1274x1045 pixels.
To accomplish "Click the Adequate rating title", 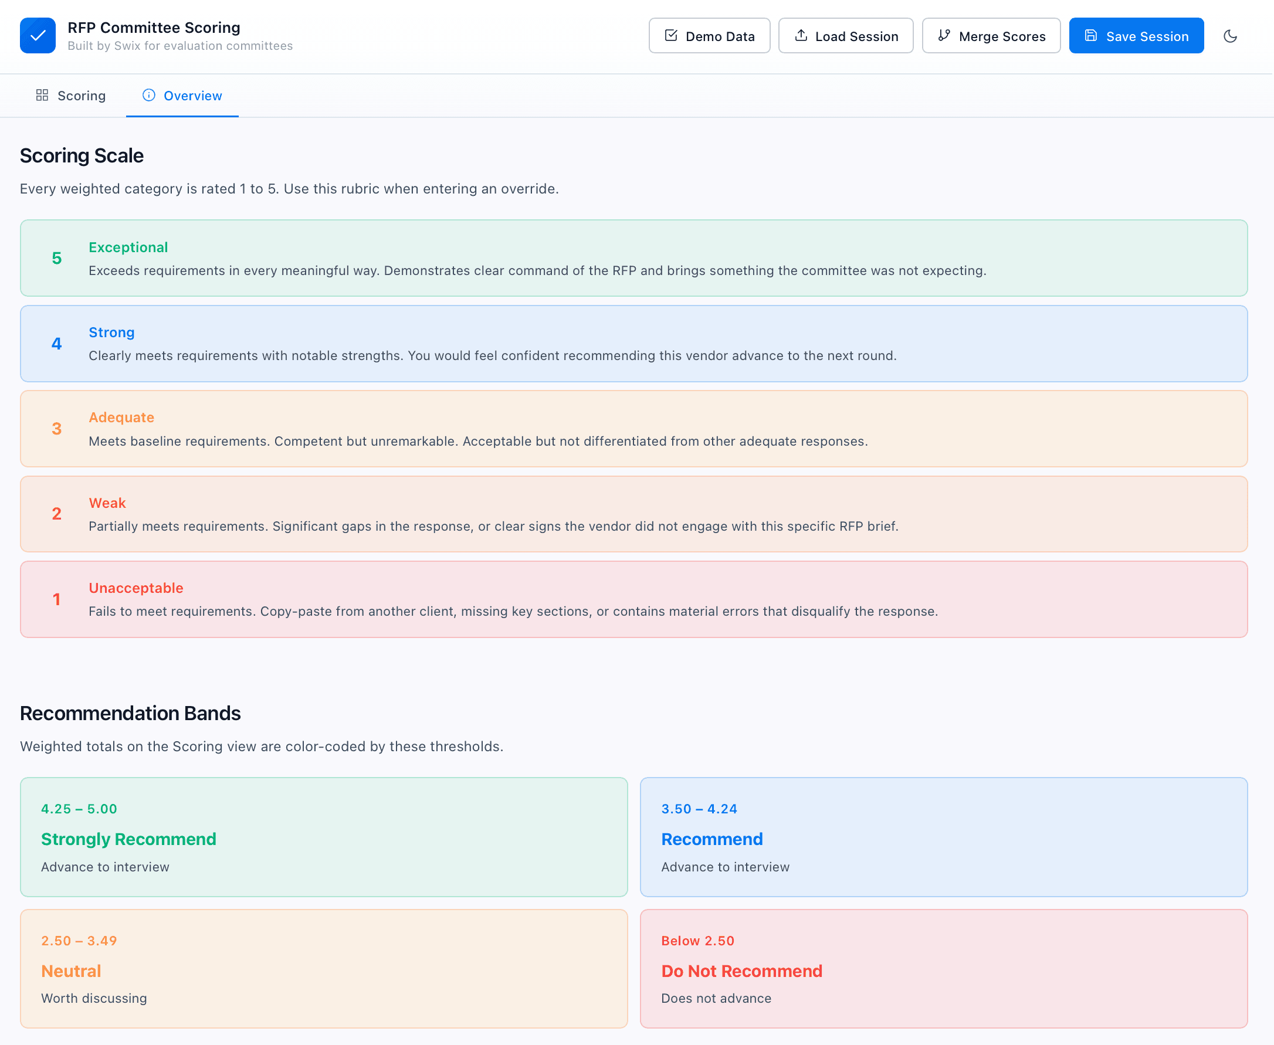I will tap(121, 417).
